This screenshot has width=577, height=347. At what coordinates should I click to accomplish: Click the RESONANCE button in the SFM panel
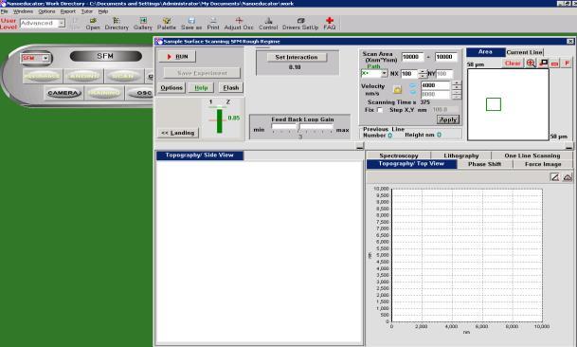(x=42, y=77)
